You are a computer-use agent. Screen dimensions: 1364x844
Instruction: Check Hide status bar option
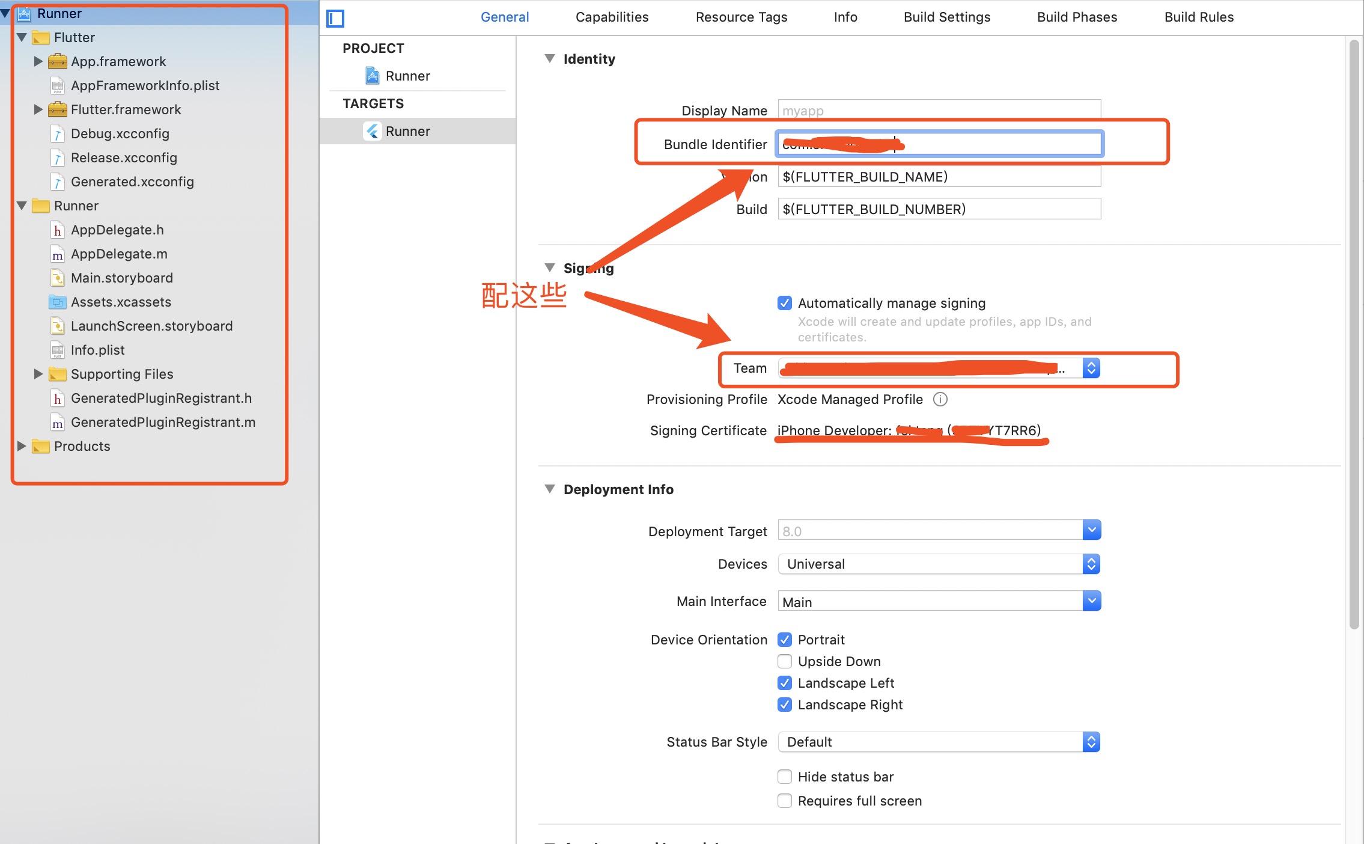click(785, 777)
